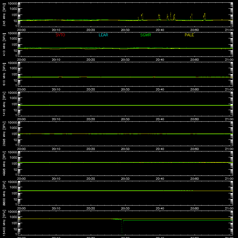Click the 245 MHz burst spike near 20:53

point(204,16)
